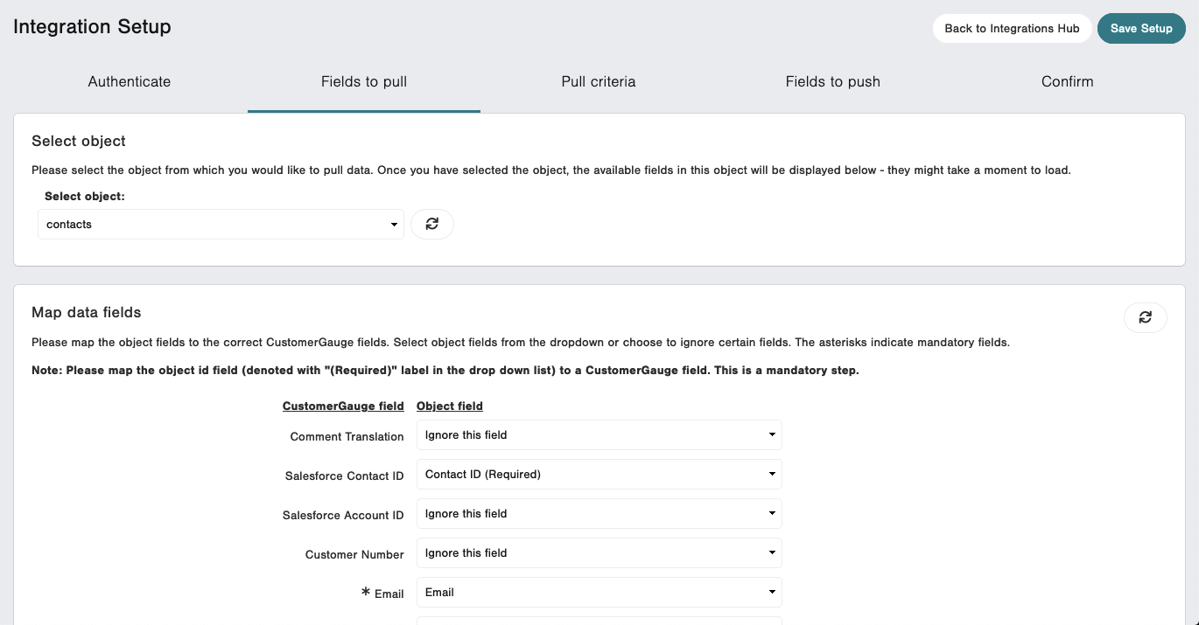Open Salesforce Contact ID field dropdown

pos(599,474)
